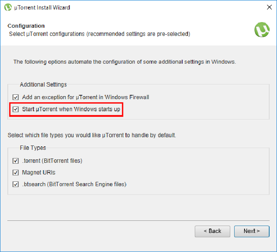Go back with the Back button
This screenshot has height=252, width=277.
point(212,231)
